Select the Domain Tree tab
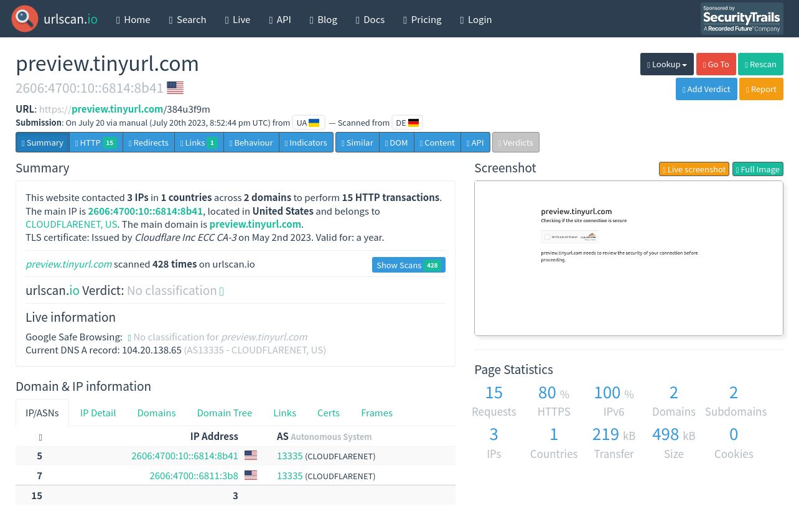Viewport: 799px width, 519px height. click(225, 413)
